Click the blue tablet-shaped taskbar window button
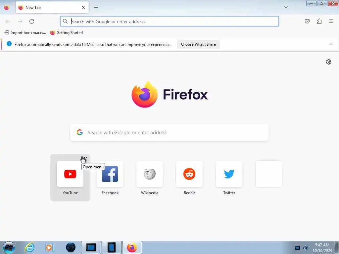The width and height of the screenshot is (339, 254). click(x=112, y=247)
